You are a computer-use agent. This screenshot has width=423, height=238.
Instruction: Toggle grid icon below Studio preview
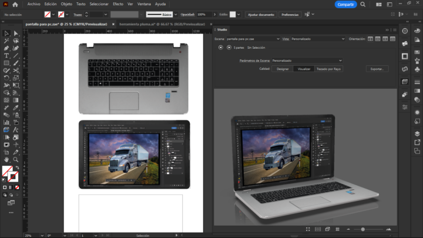point(337,229)
